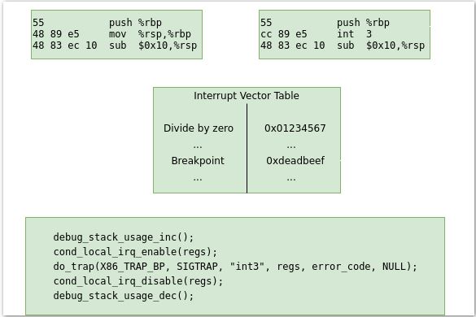Click the cond_local_irq_enable(regs) line
This screenshot has height=317, width=476.
point(135,252)
